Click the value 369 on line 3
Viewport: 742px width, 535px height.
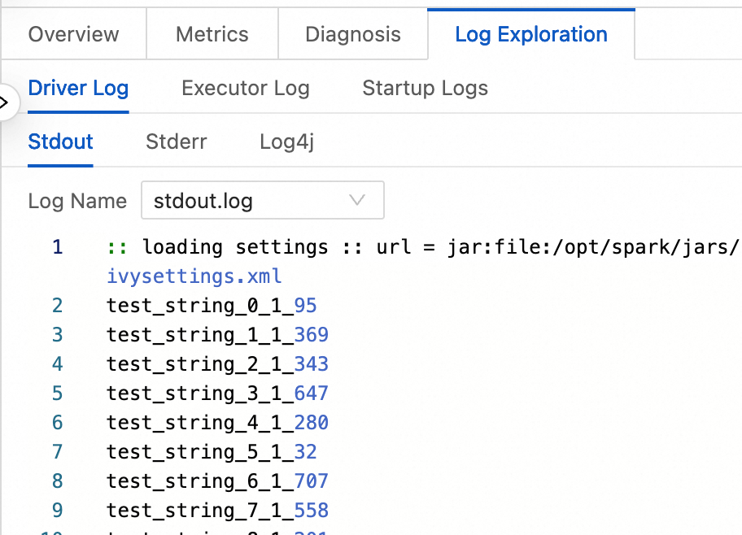point(312,334)
